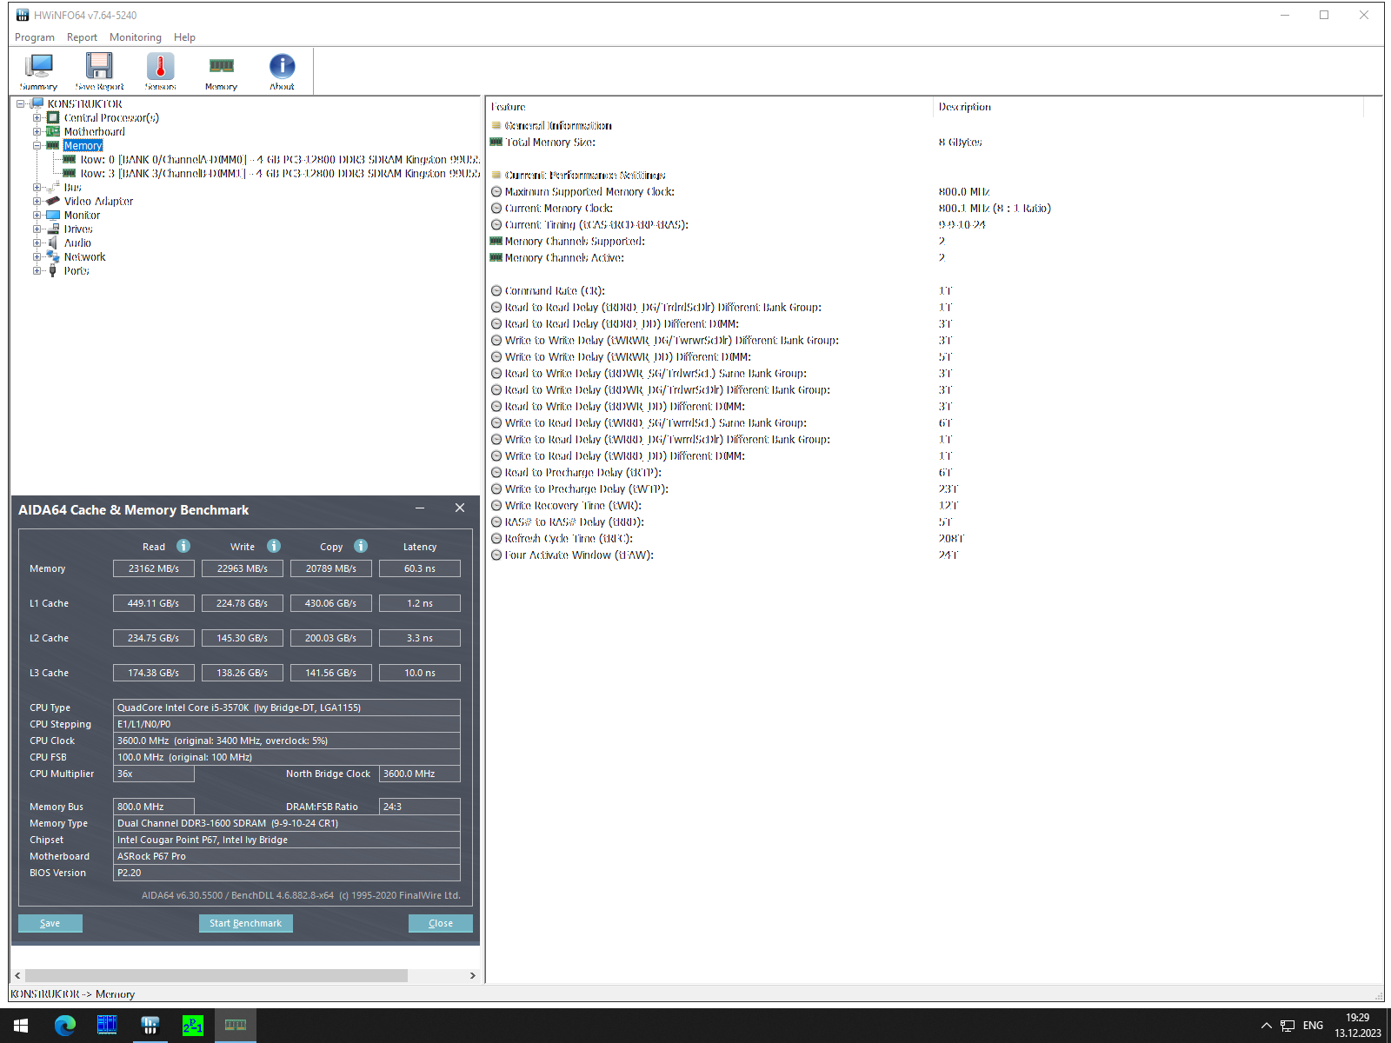
Task: Select the "Command Rate (CR):" row
Action: click(935, 290)
